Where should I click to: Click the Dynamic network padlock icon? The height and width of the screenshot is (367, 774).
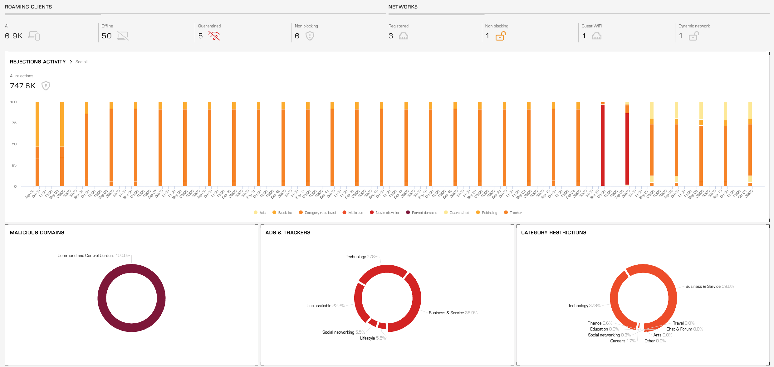[x=693, y=36]
